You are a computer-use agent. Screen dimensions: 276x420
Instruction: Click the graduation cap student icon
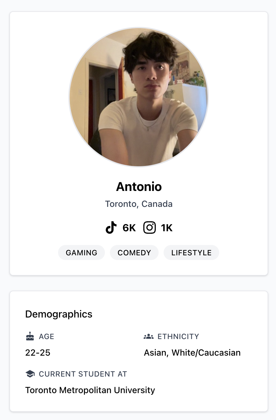point(30,374)
